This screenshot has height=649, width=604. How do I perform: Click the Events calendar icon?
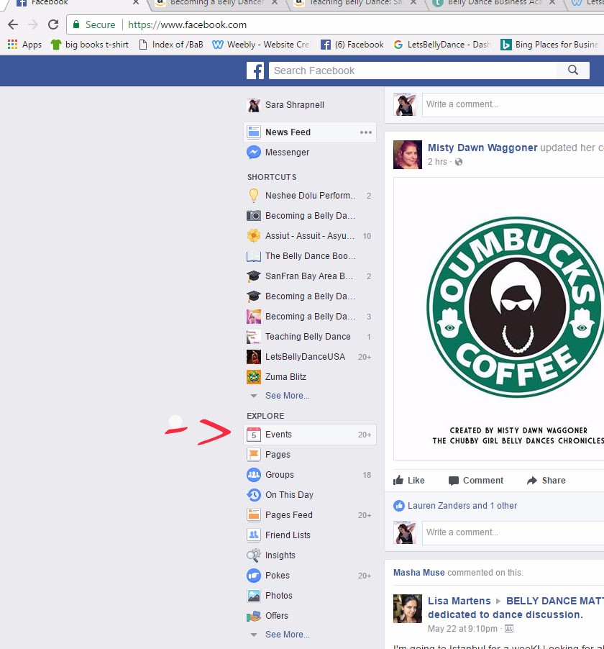254,435
